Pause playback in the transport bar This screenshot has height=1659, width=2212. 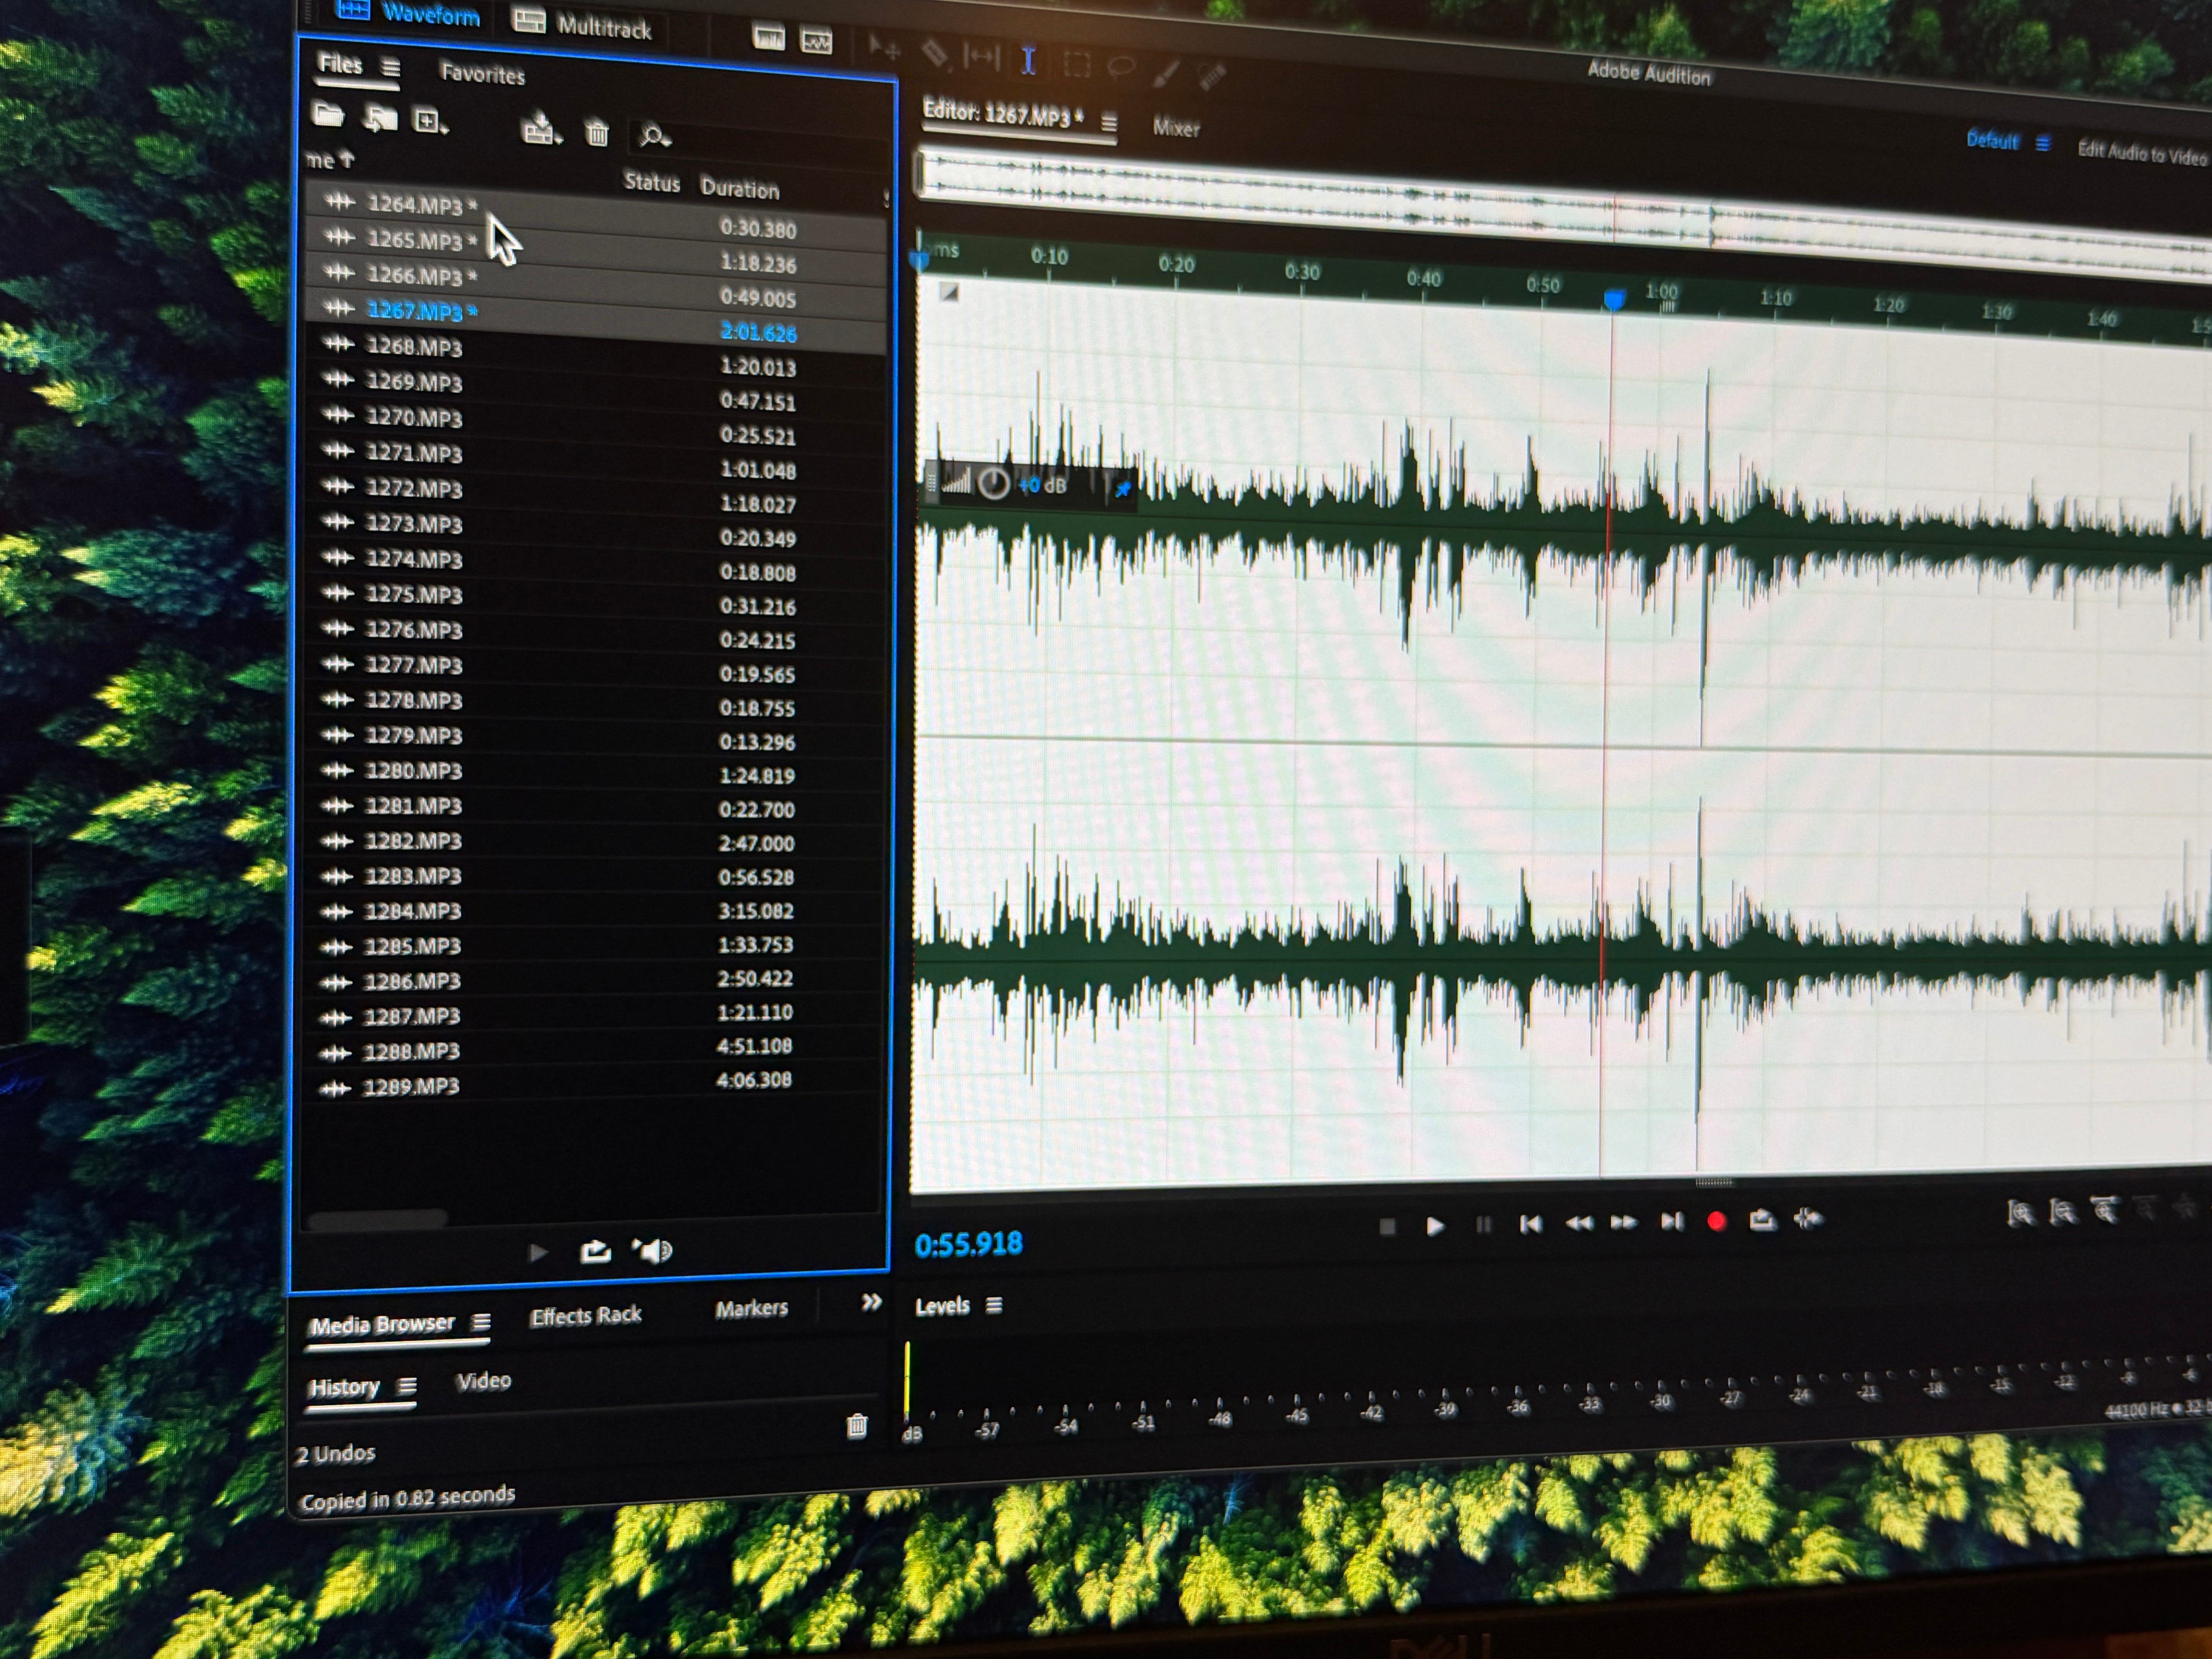[x=1483, y=1224]
